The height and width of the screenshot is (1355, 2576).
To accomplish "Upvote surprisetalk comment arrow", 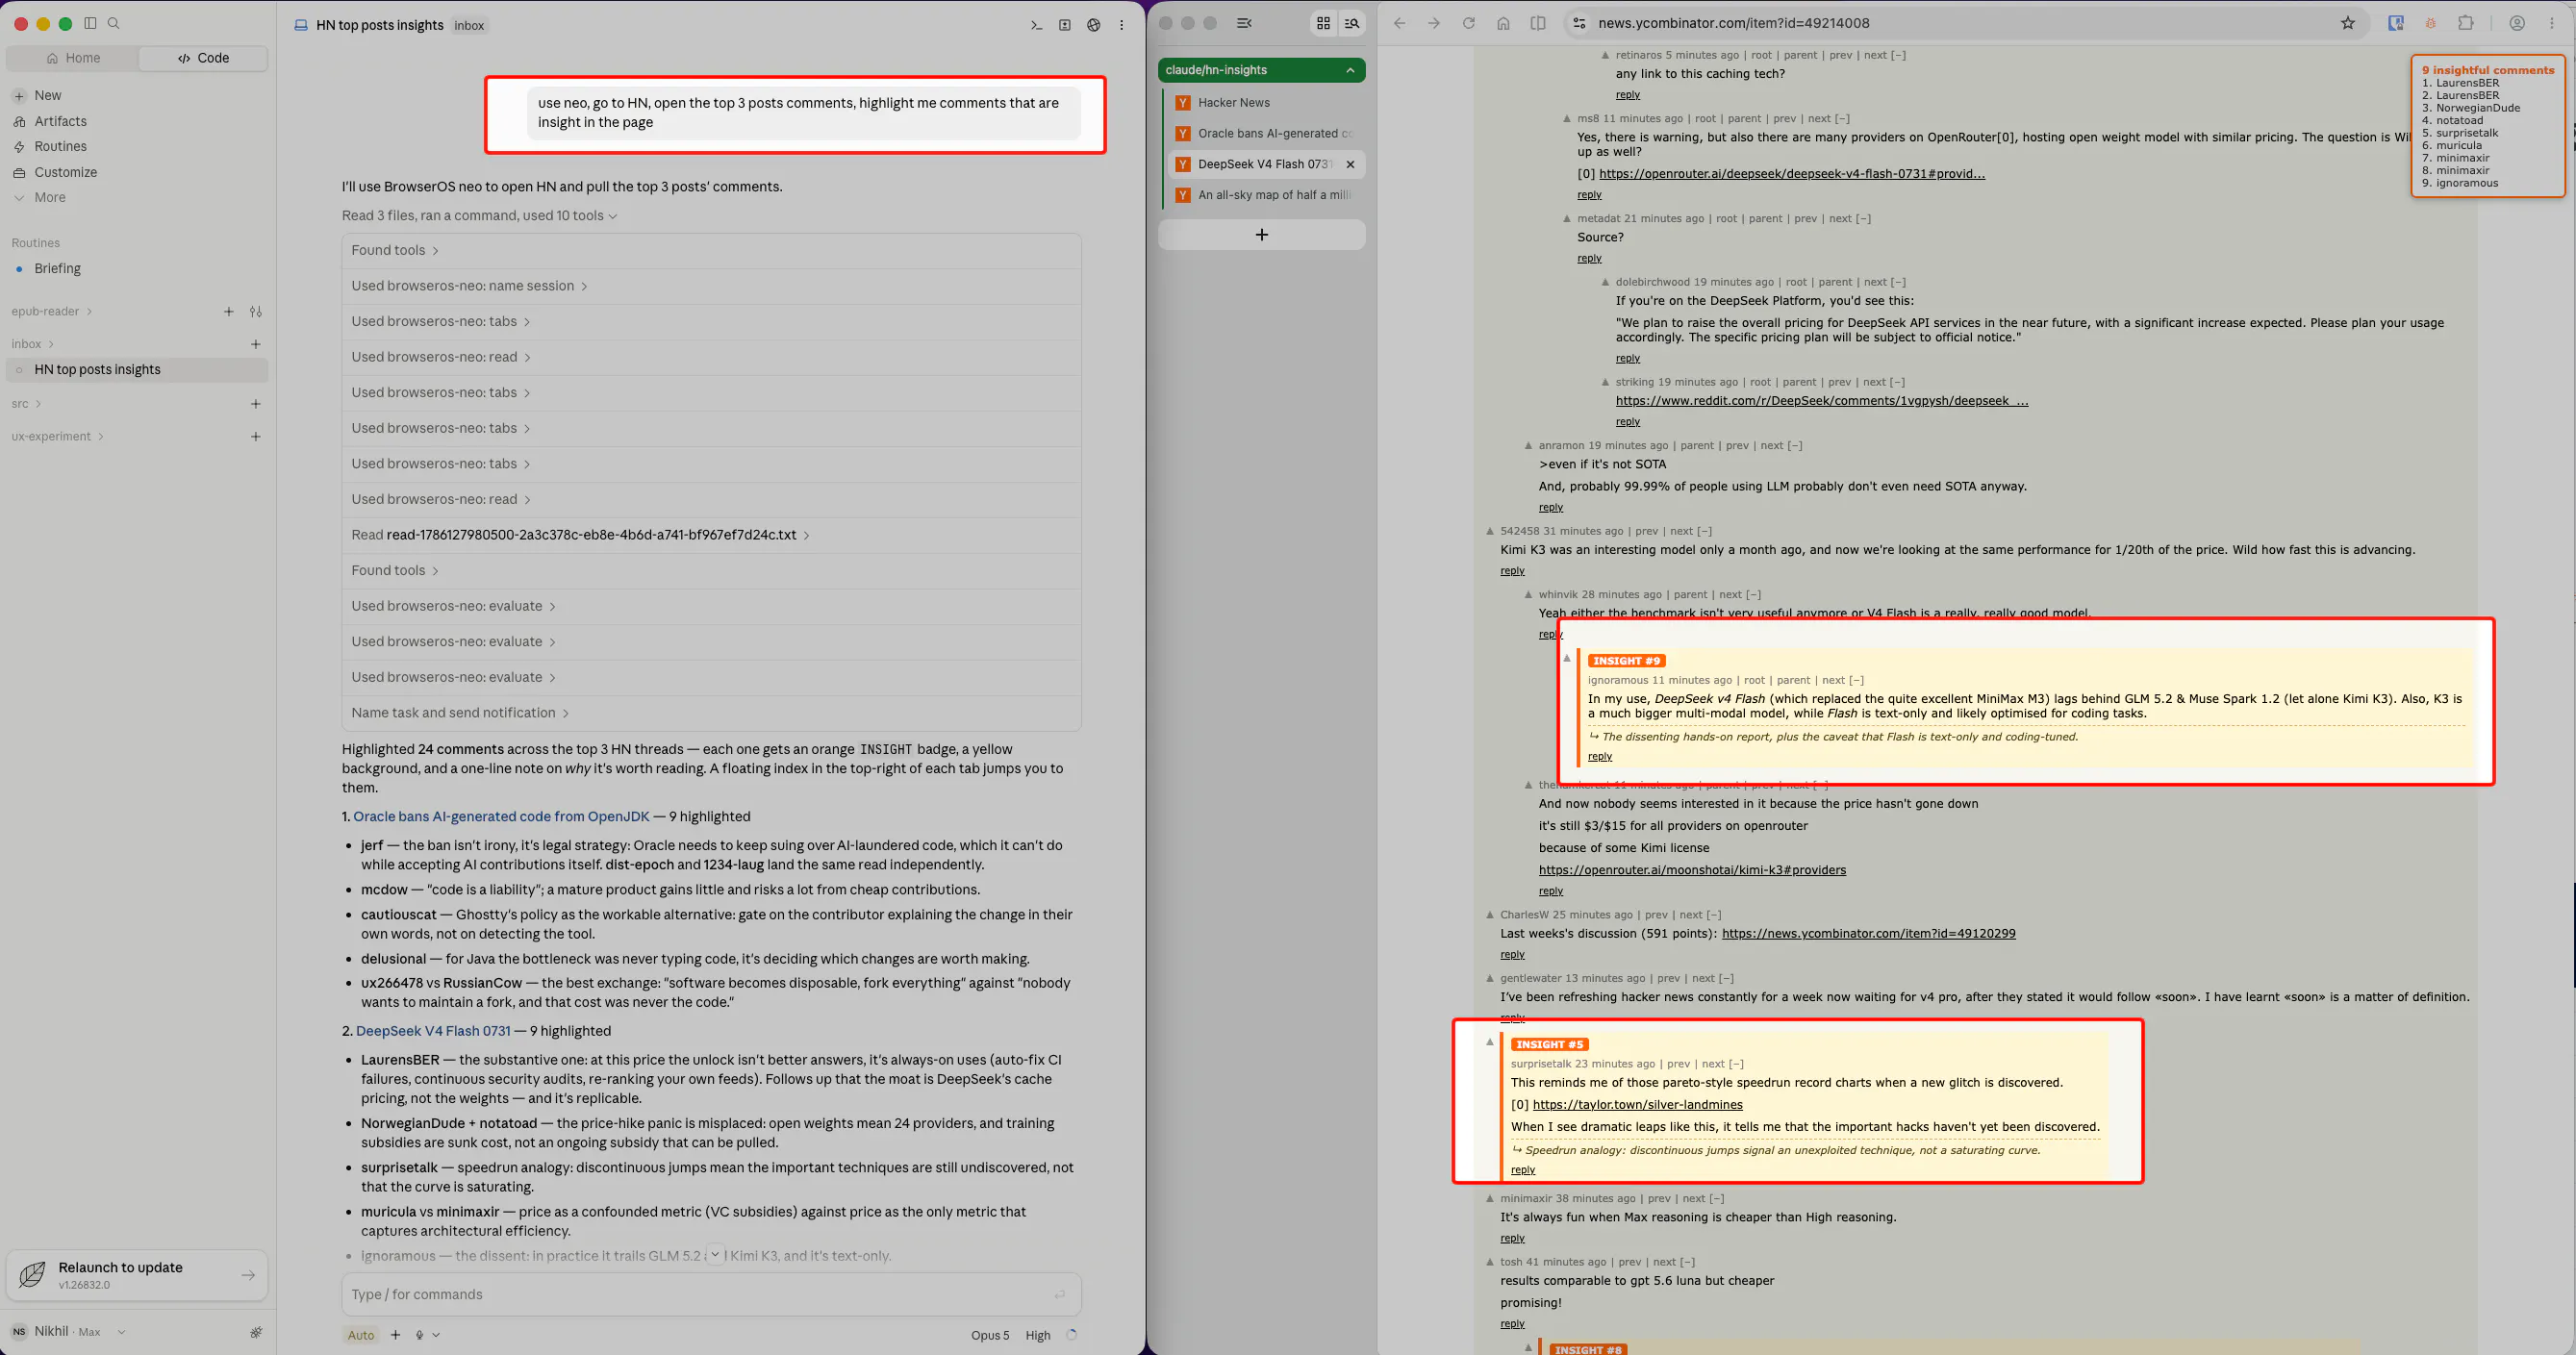I will pyautogui.click(x=1489, y=1042).
